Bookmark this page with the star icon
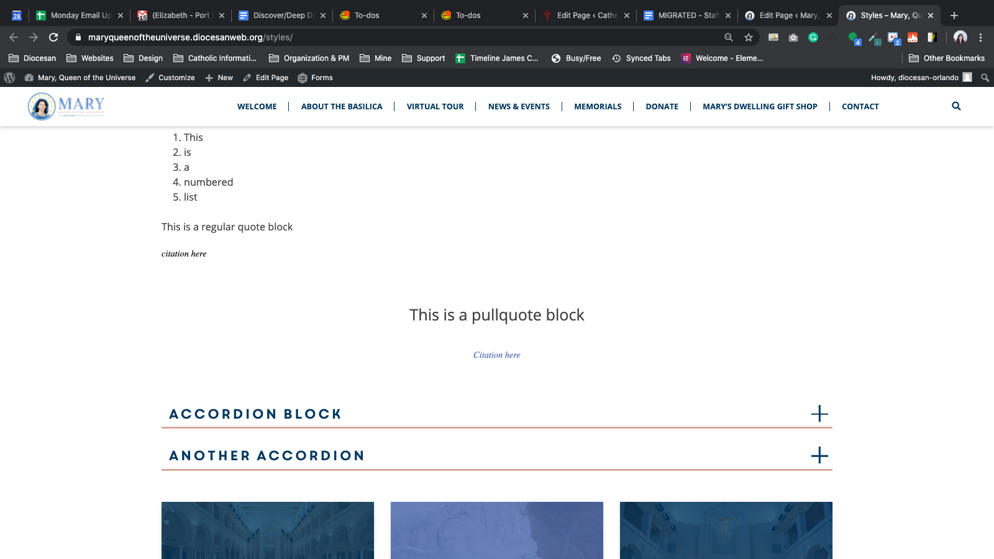 (x=749, y=37)
